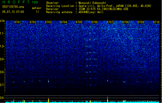162x103 pixels.
Task: Click the tallest yellow amplitude spike near 0707
Action: coord(108,100)
